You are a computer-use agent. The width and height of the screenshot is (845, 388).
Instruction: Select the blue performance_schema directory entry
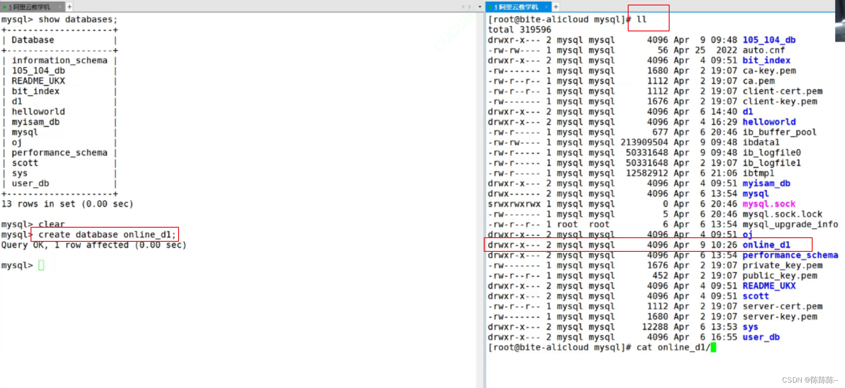point(790,255)
